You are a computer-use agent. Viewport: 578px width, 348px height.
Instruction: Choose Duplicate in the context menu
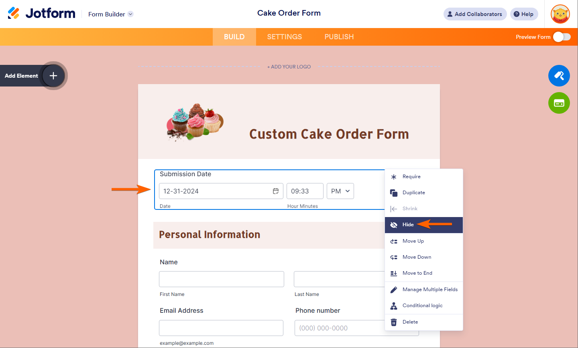tap(413, 193)
